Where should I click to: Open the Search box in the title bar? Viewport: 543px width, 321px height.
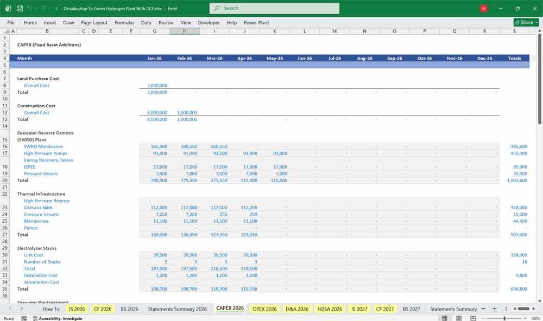pos(274,8)
